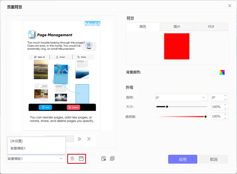The width and height of the screenshot is (237, 174).
Task: Switch to the 颜色 tab
Action: pyautogui.click(x=143, y=27)
